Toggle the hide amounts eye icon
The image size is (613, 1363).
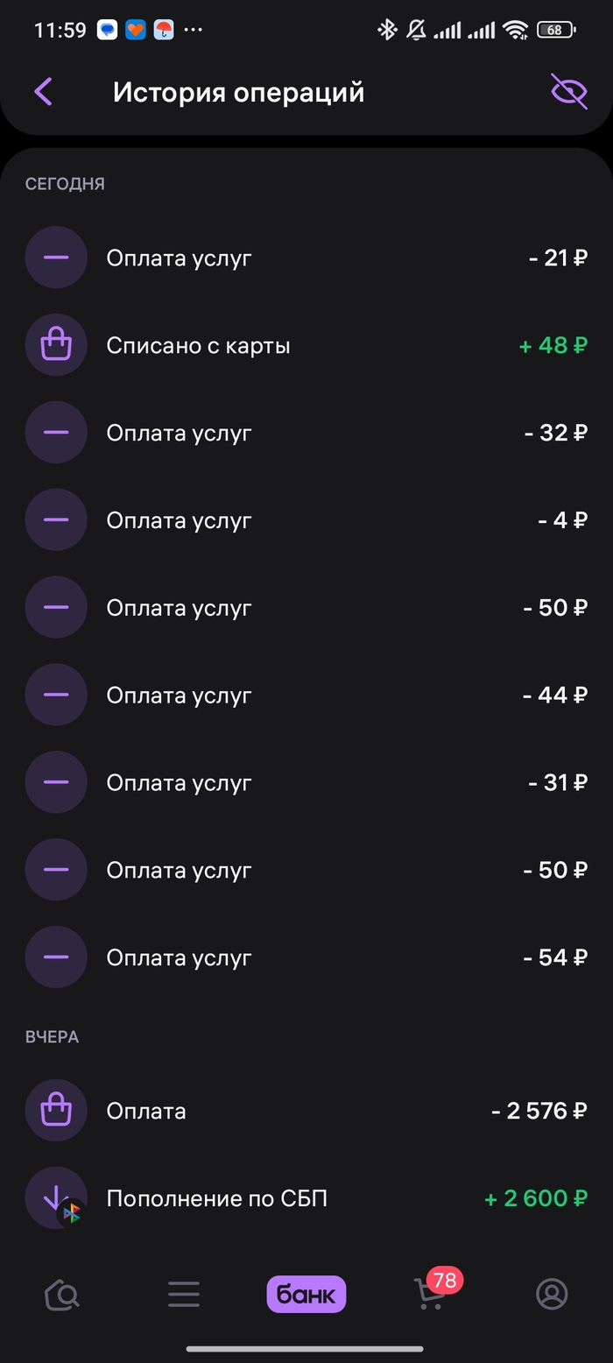tap(568, 91)
